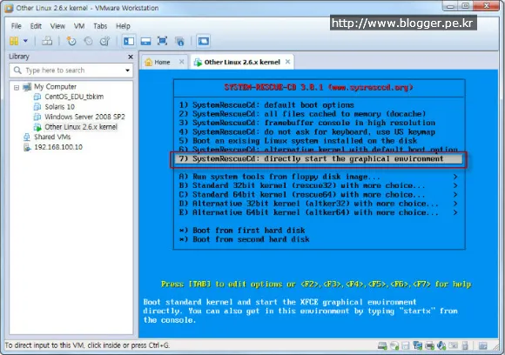Click the search magnifier icon in Library

pyautogui.click(x=17, y=70)
